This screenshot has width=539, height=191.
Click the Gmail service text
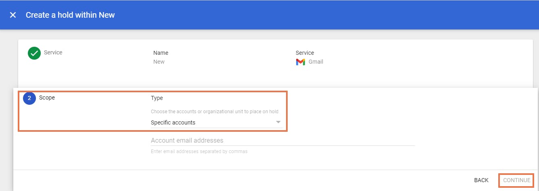pos(316,62)
